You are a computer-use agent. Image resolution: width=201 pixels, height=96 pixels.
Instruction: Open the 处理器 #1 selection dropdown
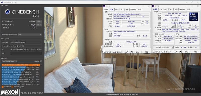(168, 47)
